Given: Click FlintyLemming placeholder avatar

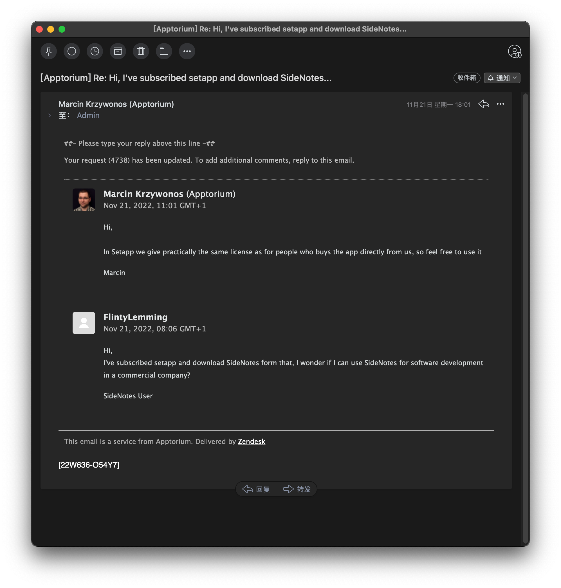Looking at the screenshot, I should 84,323.
